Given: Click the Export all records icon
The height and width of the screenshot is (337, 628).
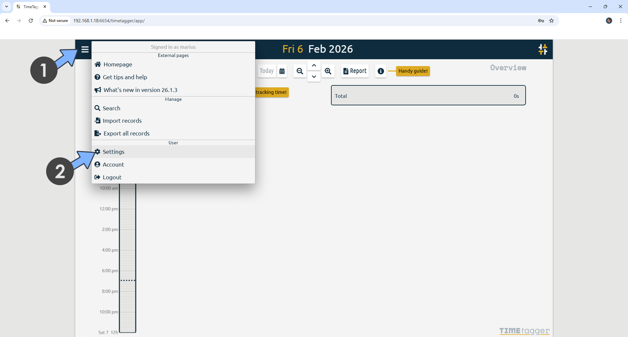Looking at the screenshot, I should (97, 133).
